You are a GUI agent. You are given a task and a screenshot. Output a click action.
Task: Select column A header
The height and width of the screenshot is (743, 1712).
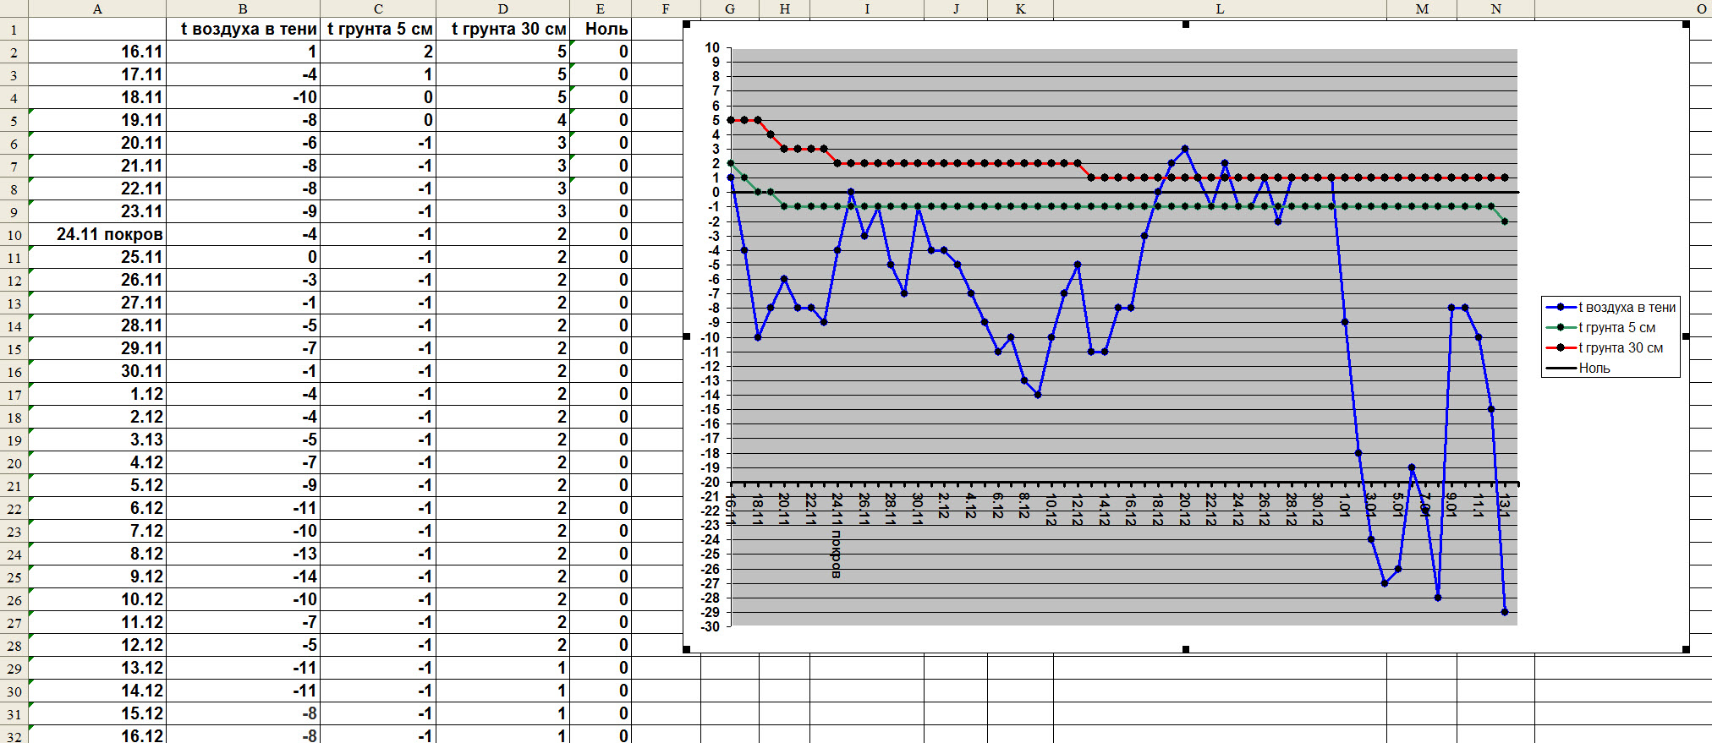pos(97,8)
